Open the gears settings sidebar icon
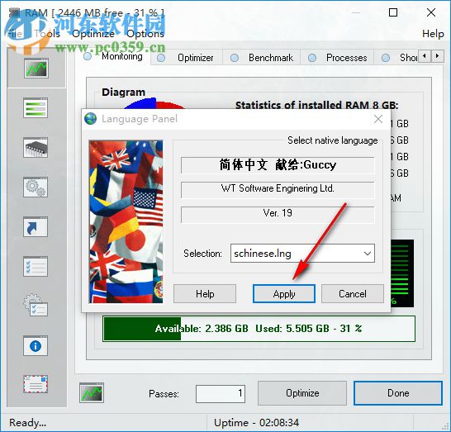Screen dimensions: 451x432 [x=36, y=187]
